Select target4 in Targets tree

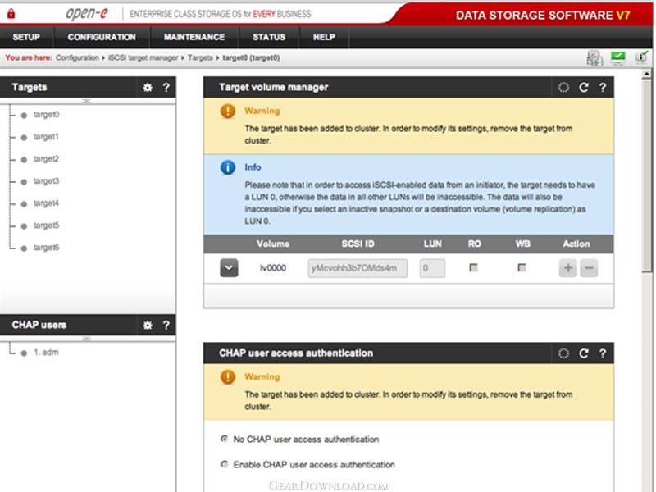pyautogui.click(x=46, y=203)
